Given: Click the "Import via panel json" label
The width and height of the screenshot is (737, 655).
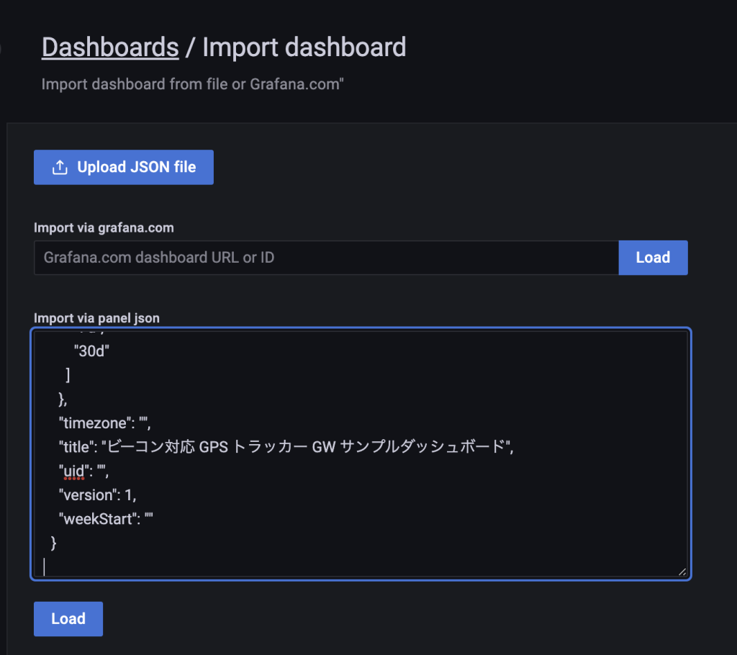Looking at the screenshot, I should pyautogui.click(x=96, y=318).
